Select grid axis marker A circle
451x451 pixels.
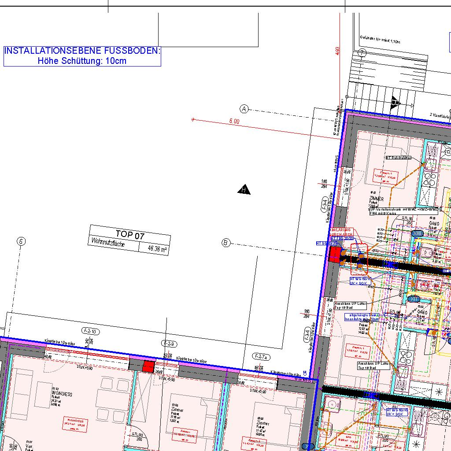point(244,109)
